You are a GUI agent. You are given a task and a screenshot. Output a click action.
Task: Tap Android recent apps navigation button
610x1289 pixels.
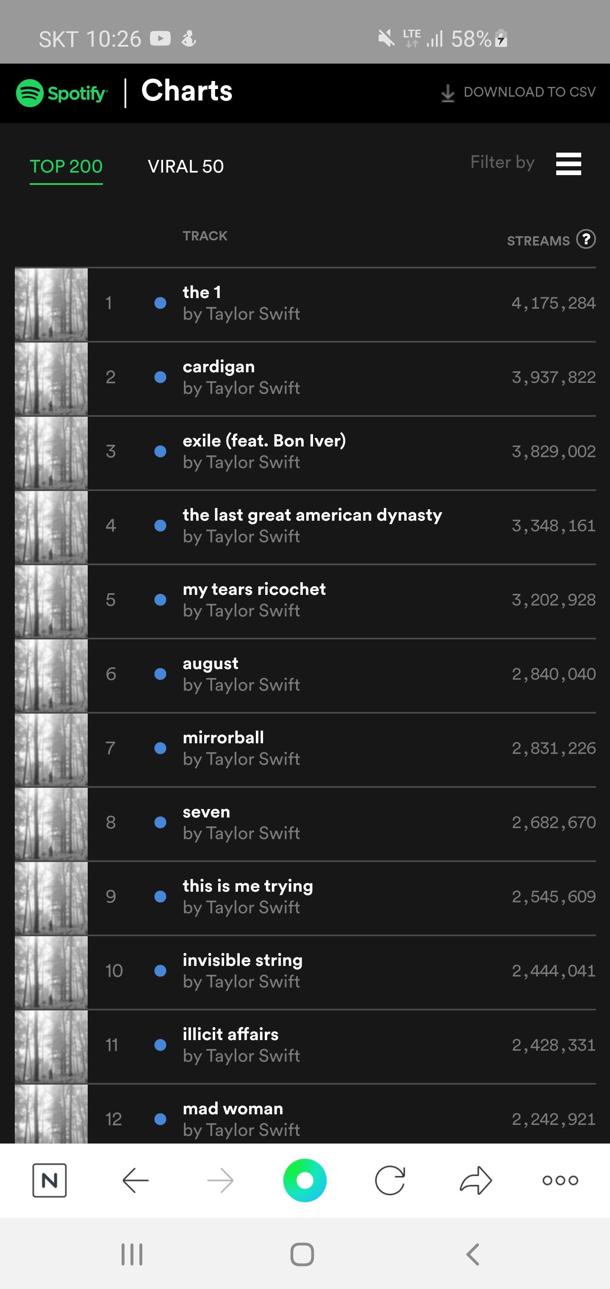click(132, 1255)
